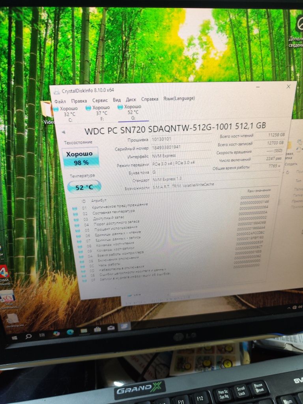
Task: Click the active CrystalDiskInfo taskbar icon
Action: pyautogui.click(x=124, y=327)
